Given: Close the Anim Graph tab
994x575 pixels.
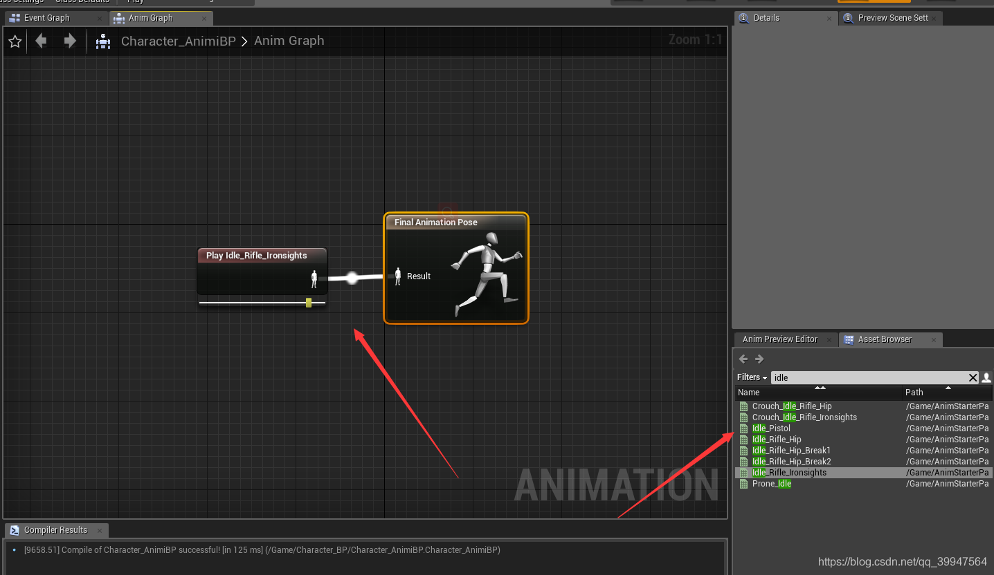Looking at the screenshot, I should [204, 19].
